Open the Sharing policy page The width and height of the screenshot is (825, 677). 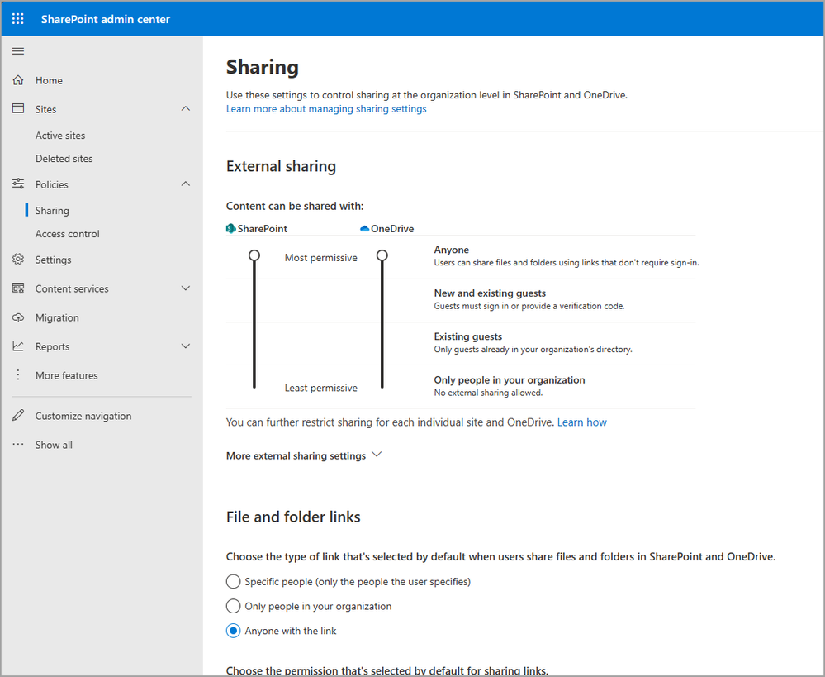coord(52,210)
